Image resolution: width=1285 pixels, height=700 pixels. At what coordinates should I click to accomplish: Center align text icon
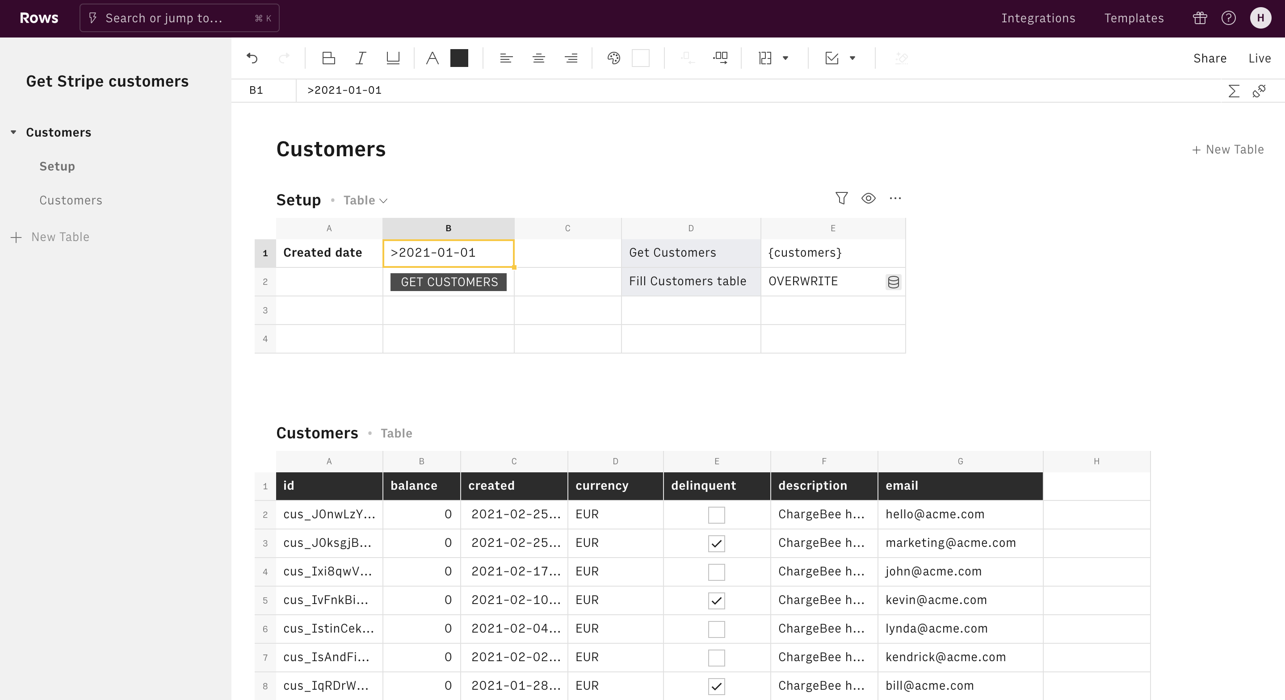point(538,58)
